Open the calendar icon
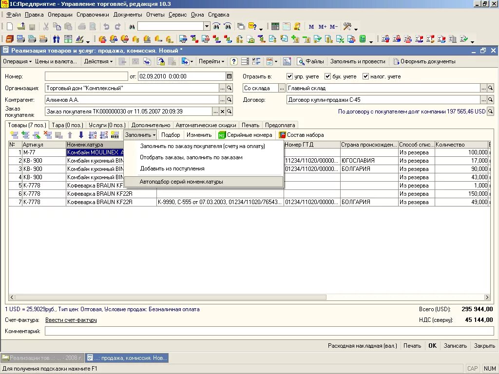Screen dimensions: 499x374 287,26
